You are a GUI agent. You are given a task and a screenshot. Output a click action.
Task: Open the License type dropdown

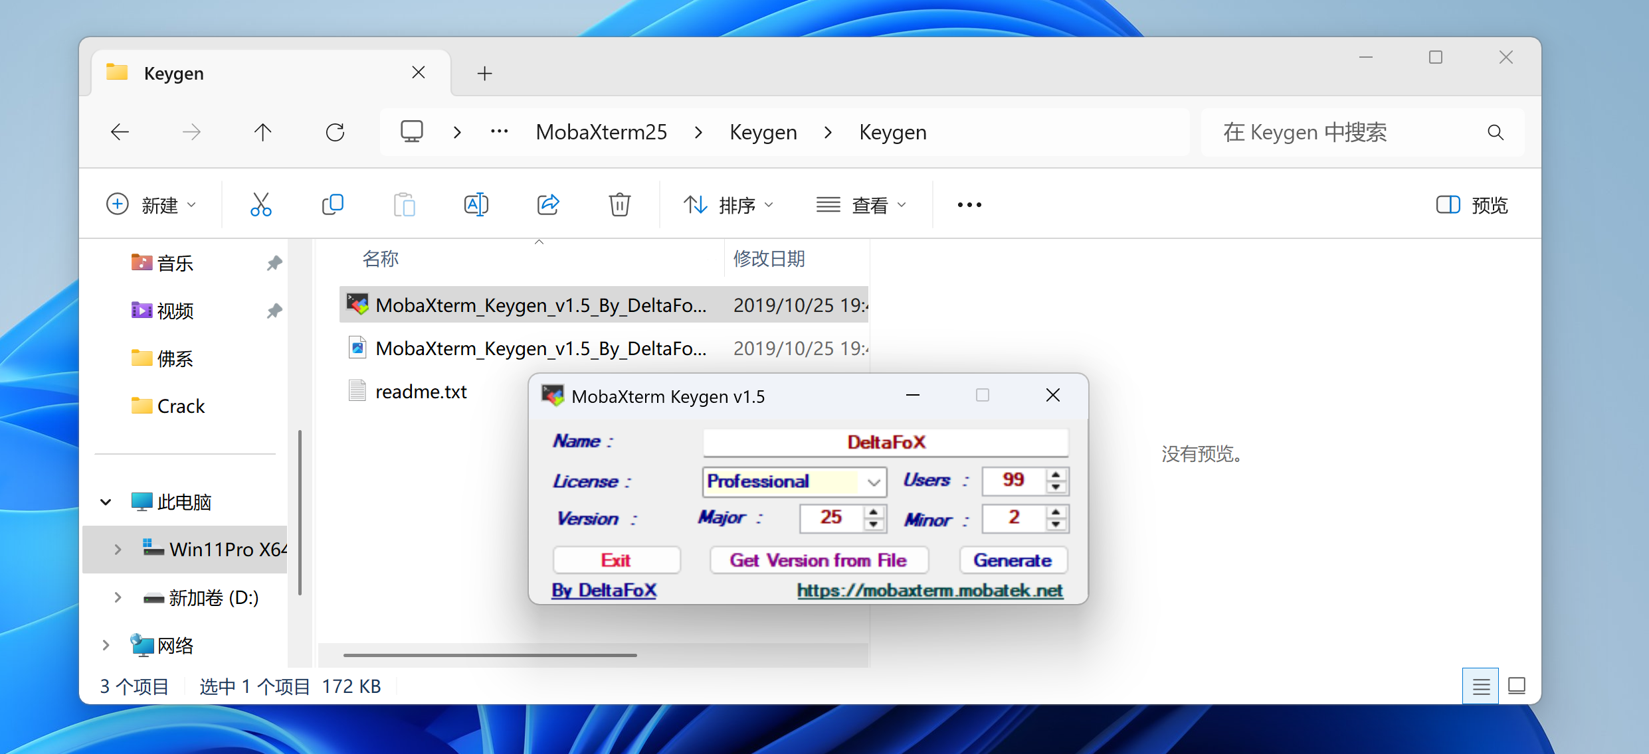(874, 482)
